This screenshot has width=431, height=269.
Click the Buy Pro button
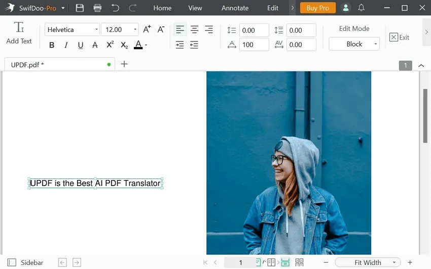point(318,8)
